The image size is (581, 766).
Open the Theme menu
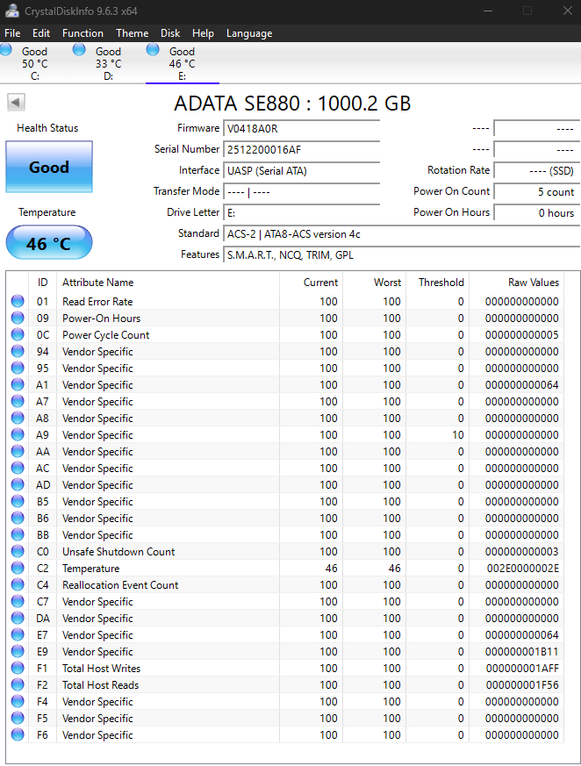pyautogui.click(x=132, y=33)
